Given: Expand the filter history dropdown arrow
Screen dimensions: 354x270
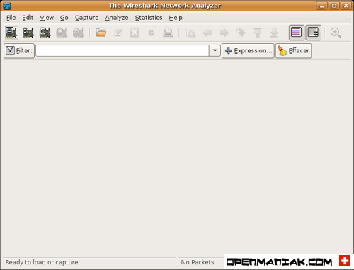Looking at the screenshot, I should pyautogui.click(x=215, y=50).
